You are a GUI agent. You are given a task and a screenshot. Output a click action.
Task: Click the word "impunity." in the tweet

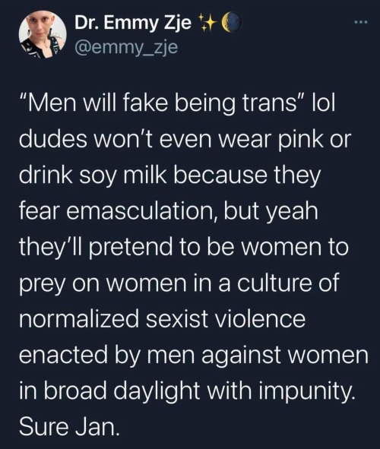pyautogui.click(x=307, y=391)
